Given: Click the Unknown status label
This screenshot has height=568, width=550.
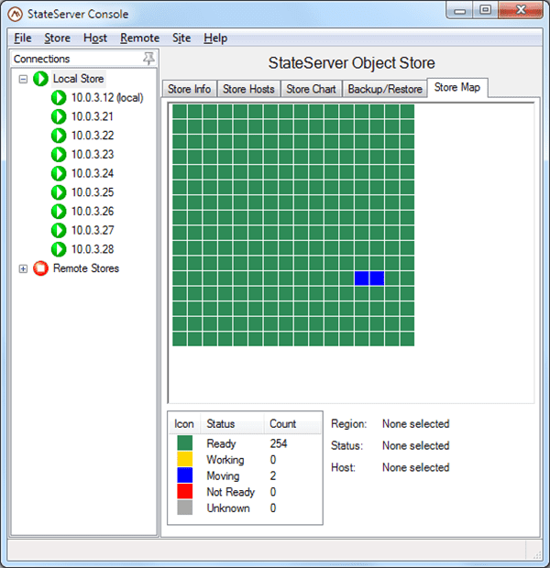Looking at the screenshot, I should point(228,508).
